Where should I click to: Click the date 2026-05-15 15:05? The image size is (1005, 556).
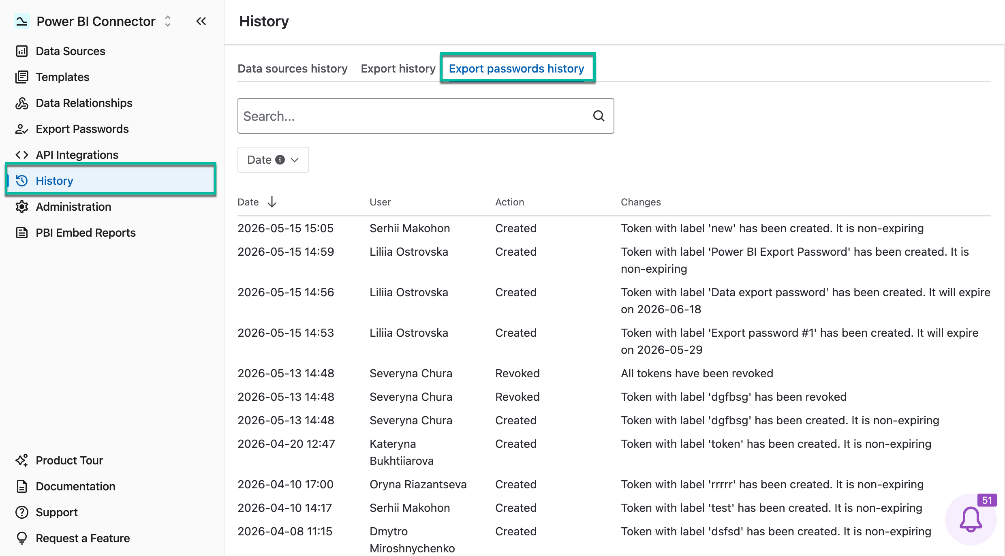click(285, 228)
